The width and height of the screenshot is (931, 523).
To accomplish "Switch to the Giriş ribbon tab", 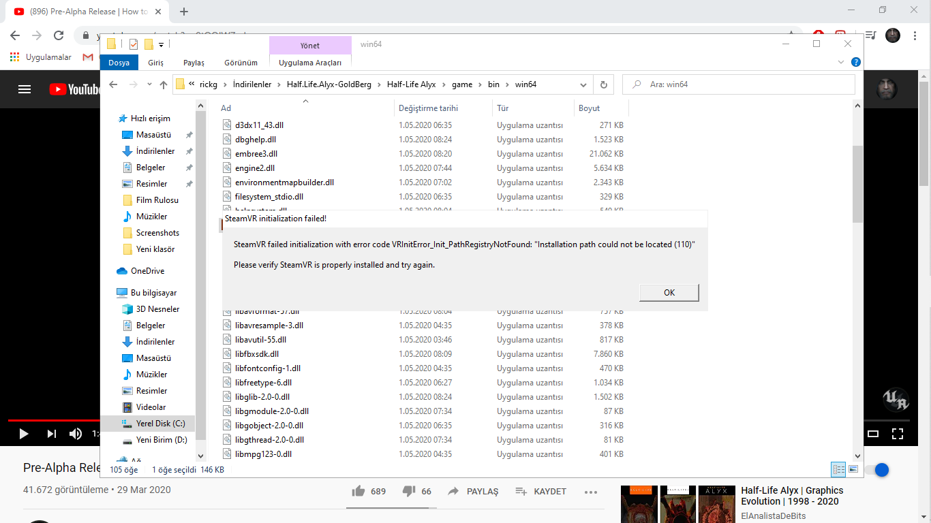I will (x=155, y=63).
